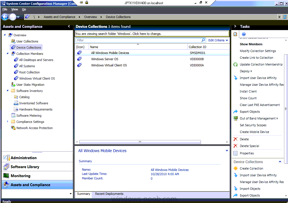
Task: Collapse the Overview tree node
Action: tap(5, 35)
